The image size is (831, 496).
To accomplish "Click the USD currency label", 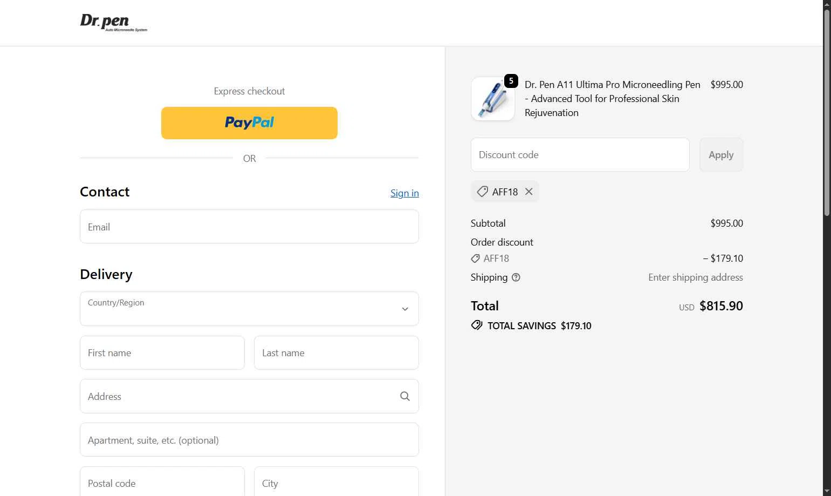I will click(686, 307).
